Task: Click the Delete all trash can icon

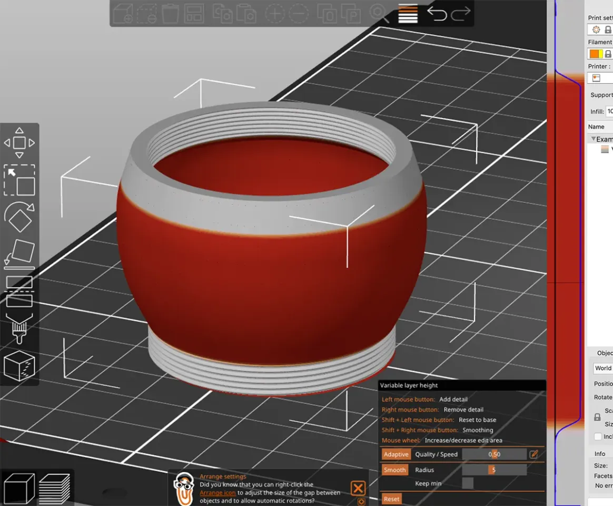Action: (x=170, y=14)
